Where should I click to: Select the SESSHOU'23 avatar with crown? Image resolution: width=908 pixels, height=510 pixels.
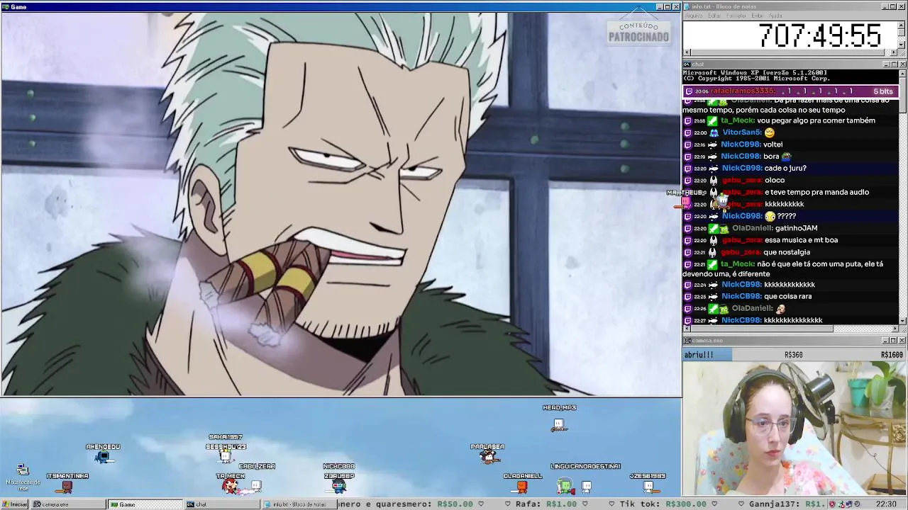(226, 455)
